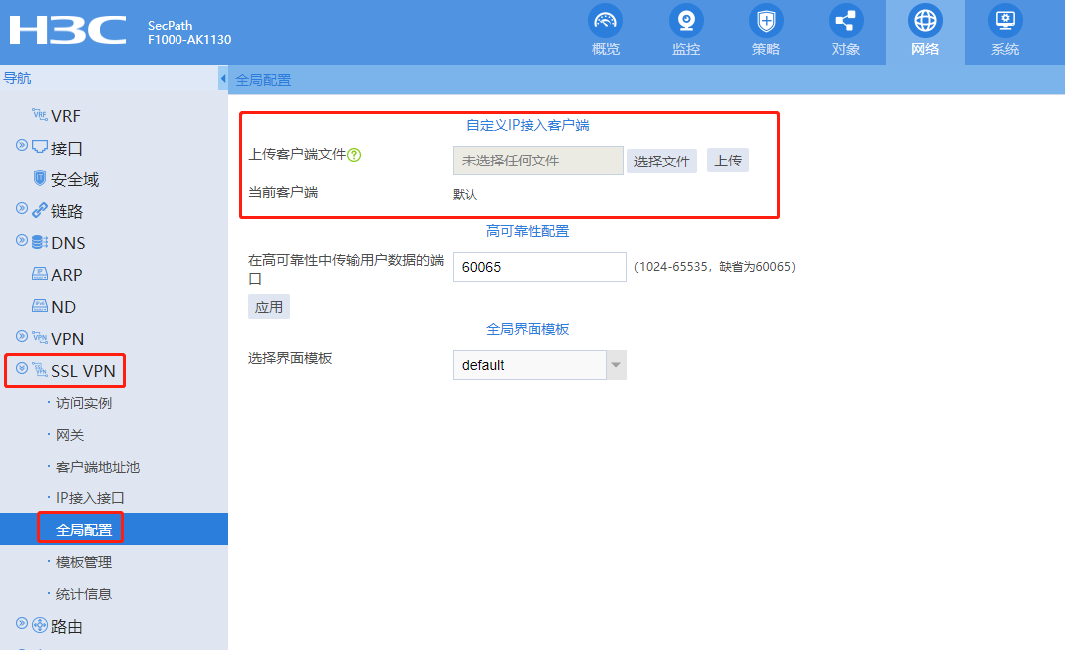The image size is (1065, 650).
Task: Click the port range hint (1024-65535)
Action: (715, 267)
